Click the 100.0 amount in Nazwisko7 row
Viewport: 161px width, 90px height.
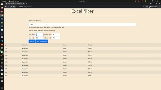pos(90,69)
